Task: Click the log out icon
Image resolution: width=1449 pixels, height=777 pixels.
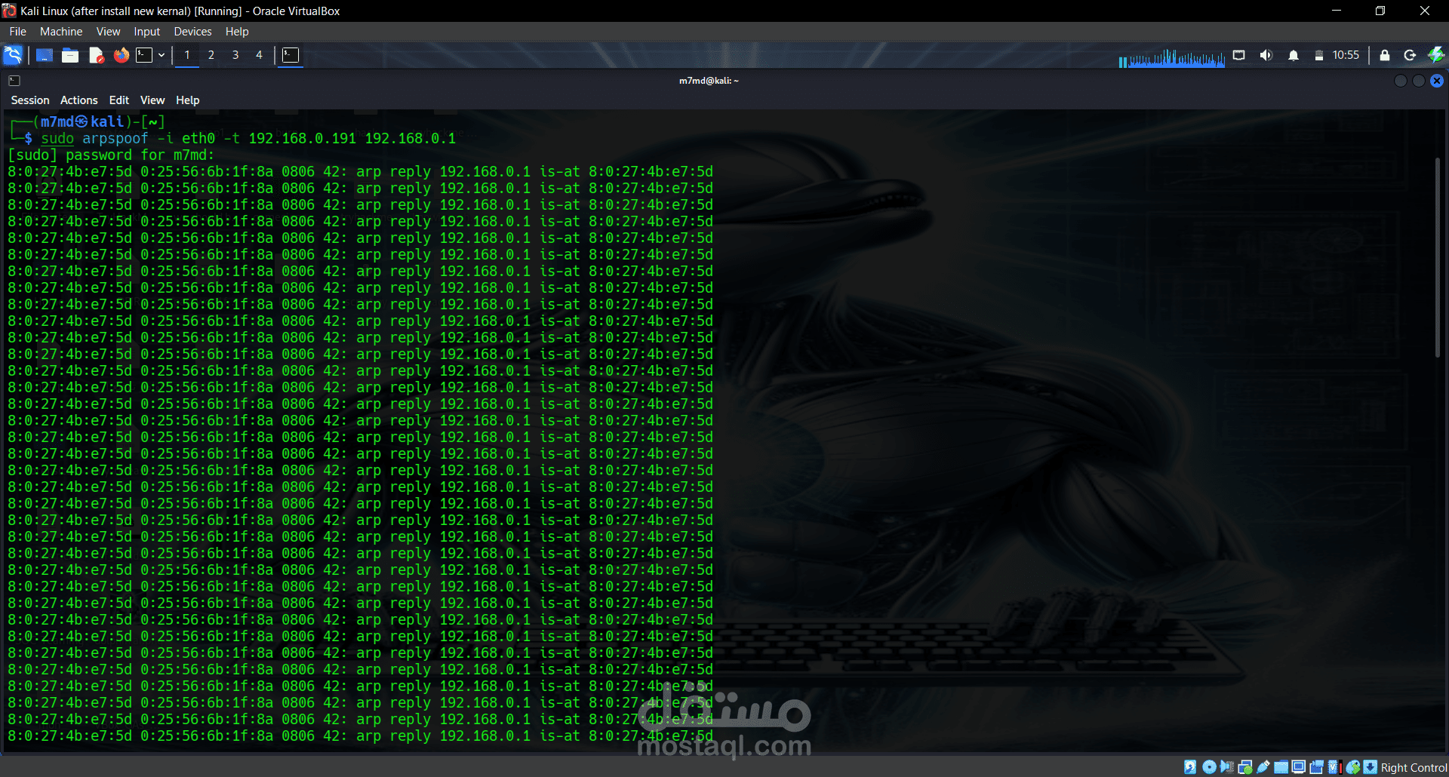Action: [1410, 55]
